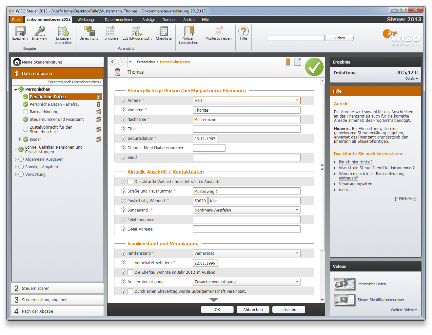Open help for the Anrede field
Image resolution: width=432 pixels, height=335 pixels.
click(124, 101)
